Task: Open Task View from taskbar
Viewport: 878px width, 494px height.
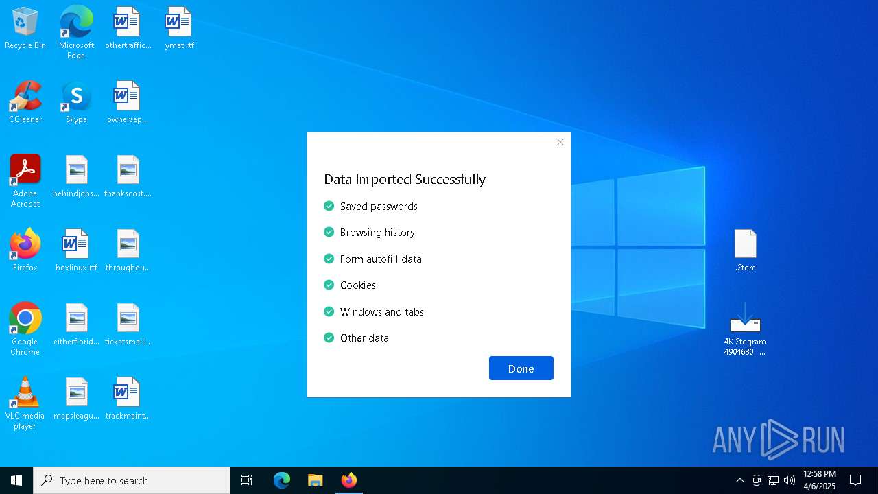Action: pos(247,480)
